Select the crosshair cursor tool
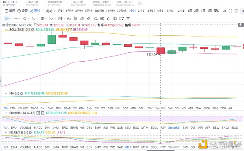Image resolution: width=244 pixels, height=151 pixels. (7, 19)
